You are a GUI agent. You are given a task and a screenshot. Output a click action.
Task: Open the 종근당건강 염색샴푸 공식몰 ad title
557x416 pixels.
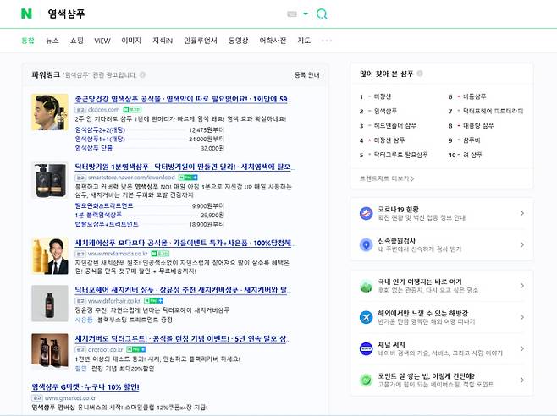tap(183, 99)
